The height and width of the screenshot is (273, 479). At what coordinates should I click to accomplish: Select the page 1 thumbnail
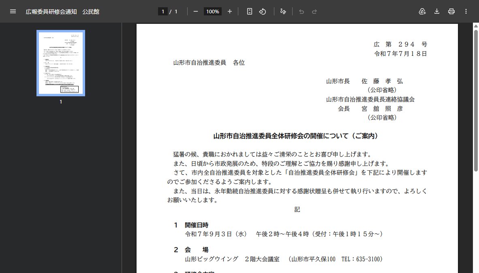(61, 63)
